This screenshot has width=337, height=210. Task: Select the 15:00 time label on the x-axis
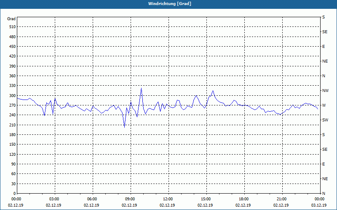coord(206,199)
